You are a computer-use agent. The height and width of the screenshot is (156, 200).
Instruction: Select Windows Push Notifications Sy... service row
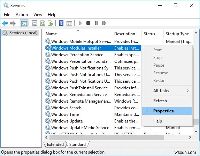coord(81,68)
